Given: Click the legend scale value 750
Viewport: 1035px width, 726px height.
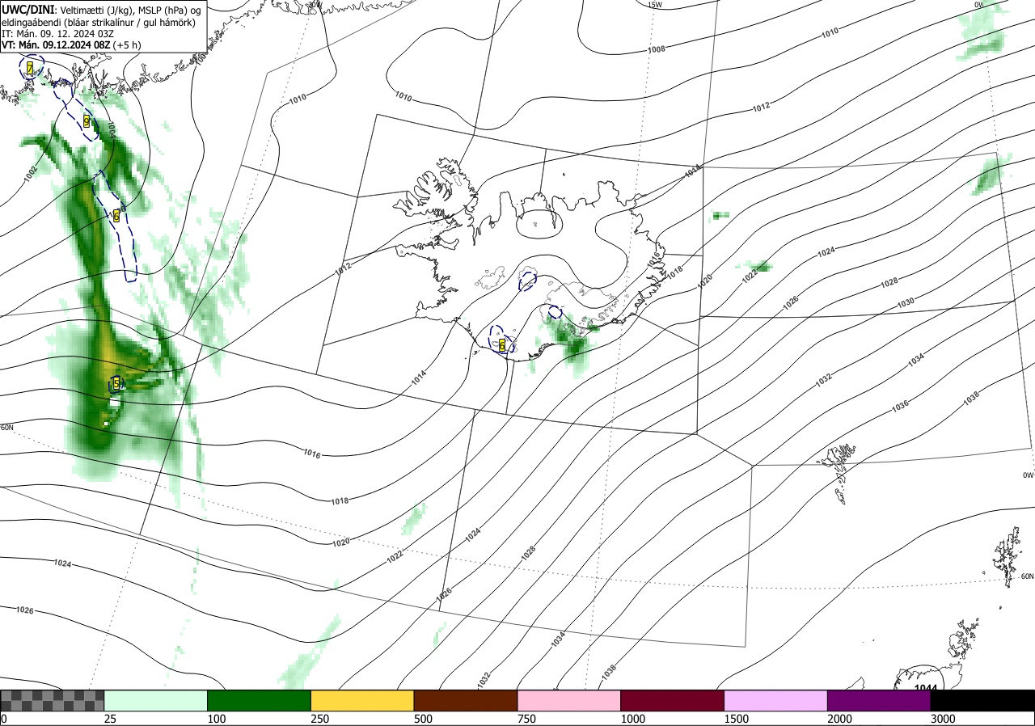Looking at the screenshot, I should point(527,719).
